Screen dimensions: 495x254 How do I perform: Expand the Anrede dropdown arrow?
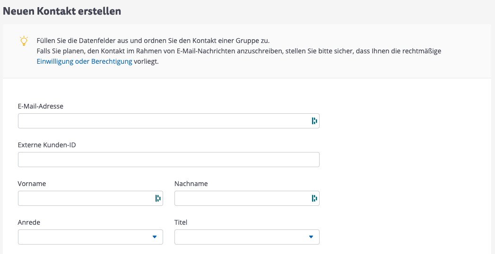click(154, 237)
